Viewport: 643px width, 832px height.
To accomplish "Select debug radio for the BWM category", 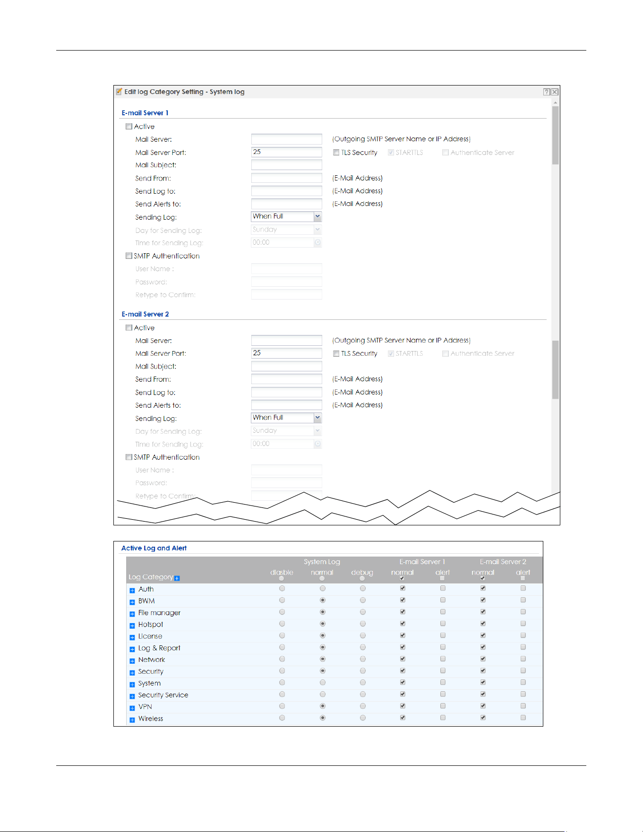I will 362,600.
